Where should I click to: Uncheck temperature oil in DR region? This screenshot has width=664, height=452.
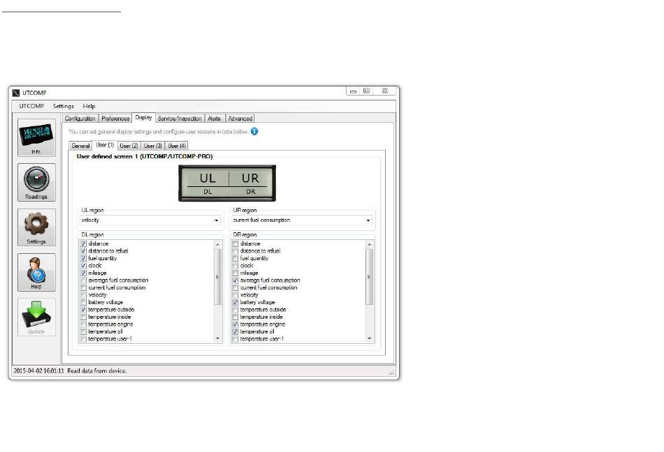[236, 331]
